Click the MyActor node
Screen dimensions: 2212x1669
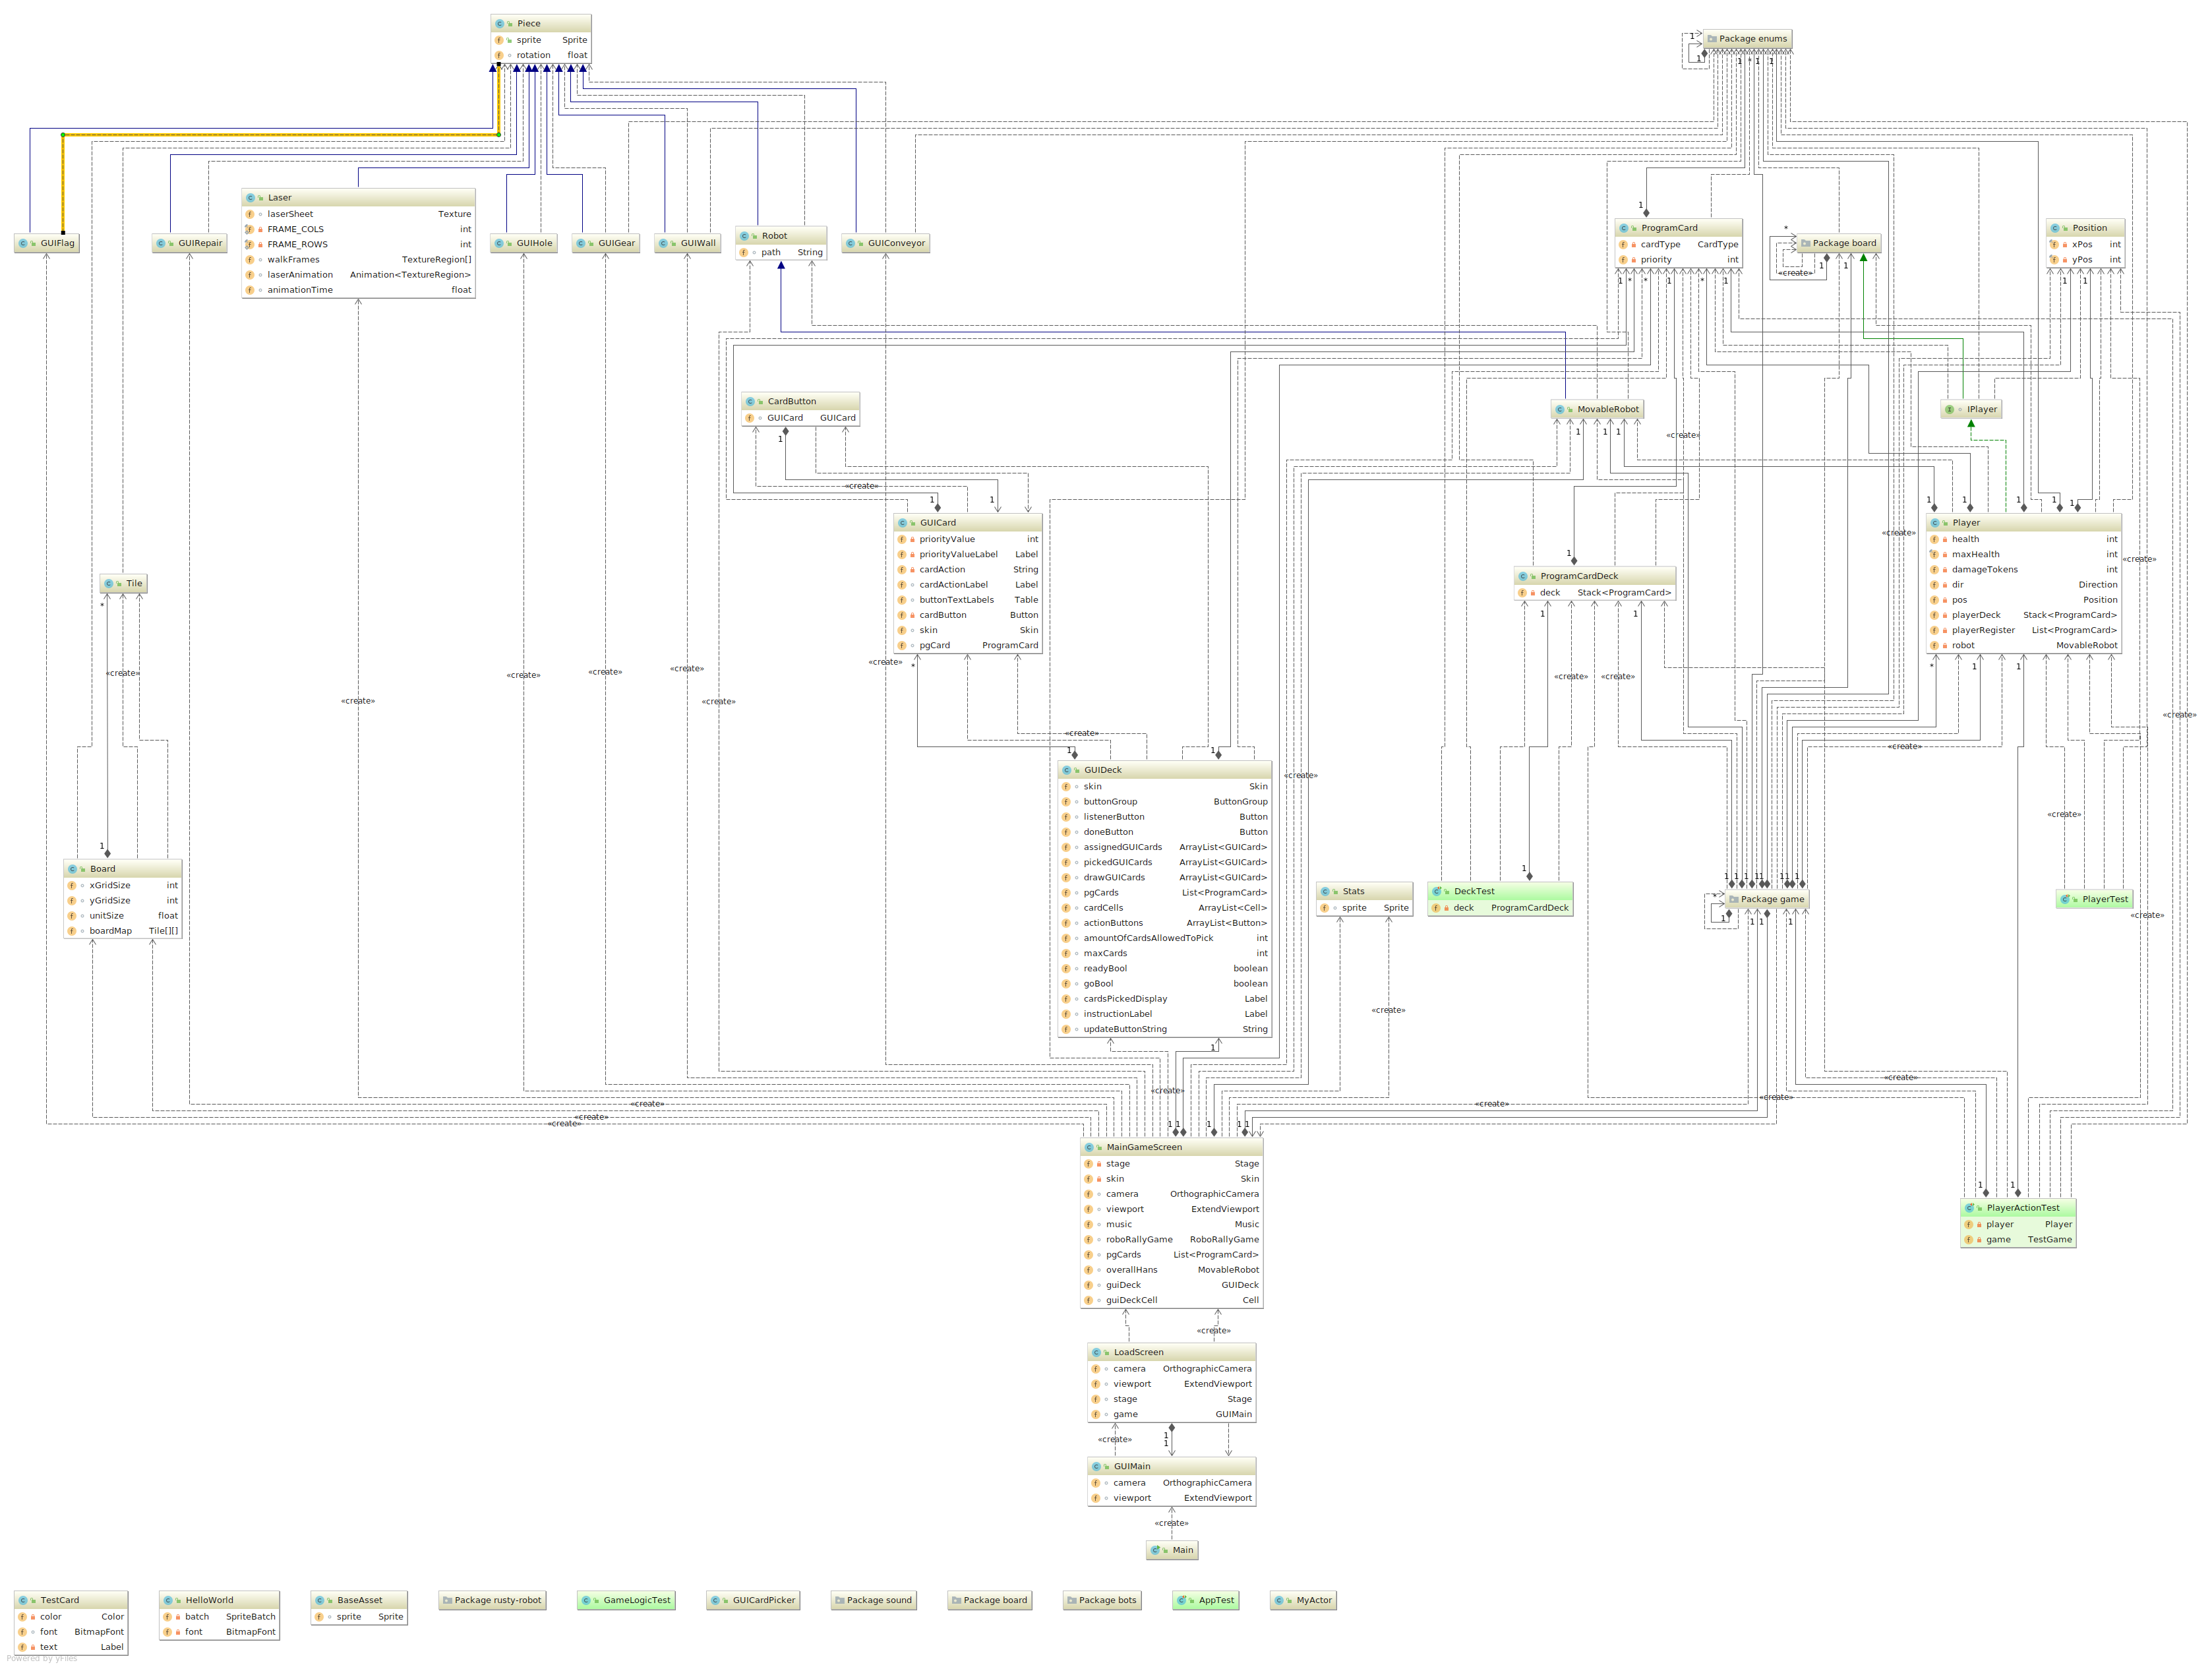[x=1304, y=1600]
